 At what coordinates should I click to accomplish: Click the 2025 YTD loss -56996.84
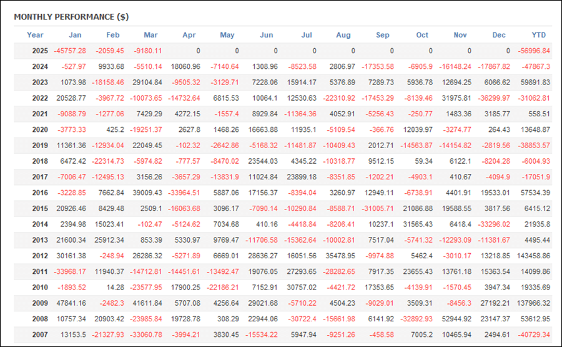[534, 51]
